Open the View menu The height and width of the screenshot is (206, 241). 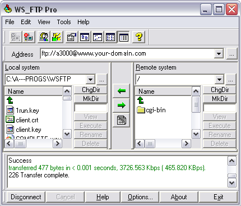point(44,22)
